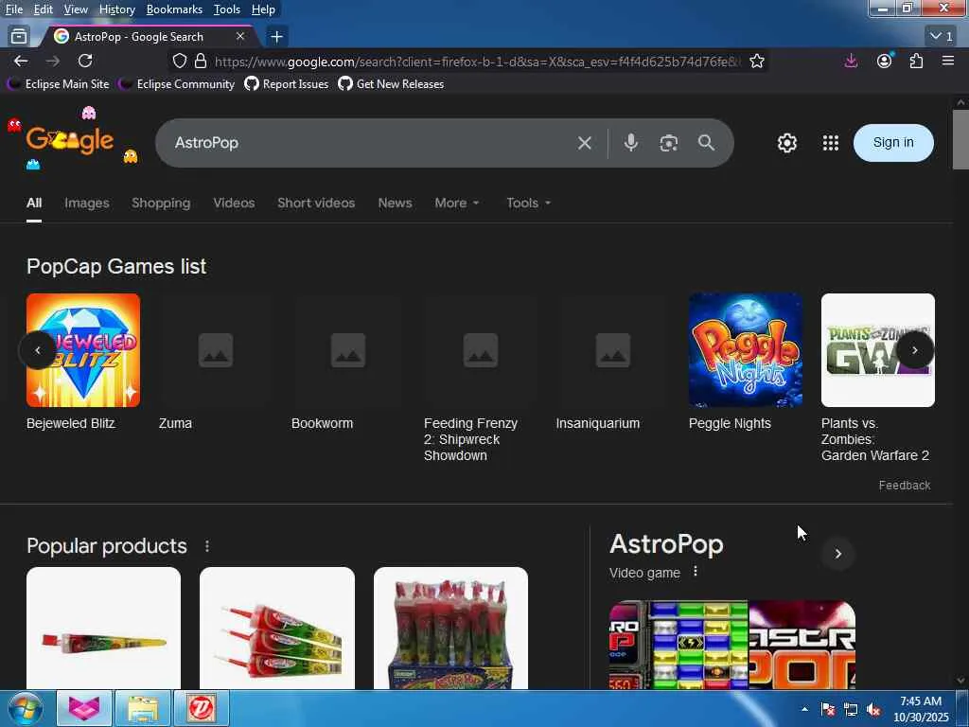
Task: Search by image with camera icon
Action: pyautogui.click(x=669, y=143)
